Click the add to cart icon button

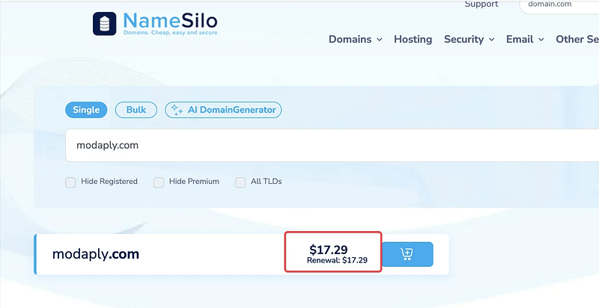click(x=407, y=254)
